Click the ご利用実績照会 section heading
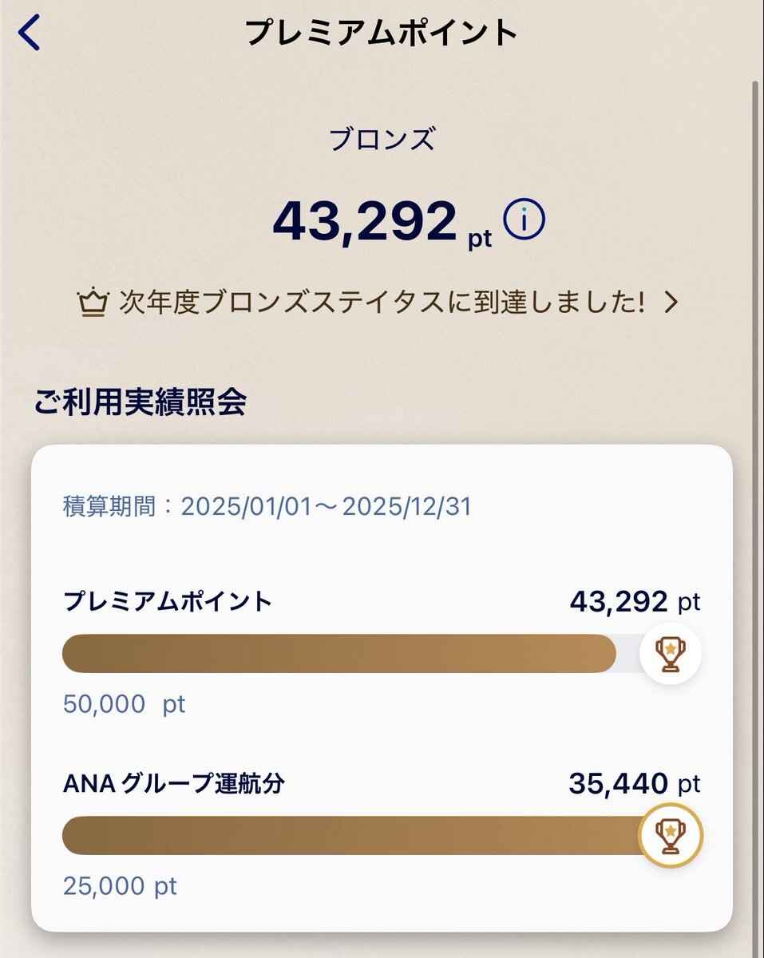This screenshot has height=958, width=764. click(x=140, y=402)
